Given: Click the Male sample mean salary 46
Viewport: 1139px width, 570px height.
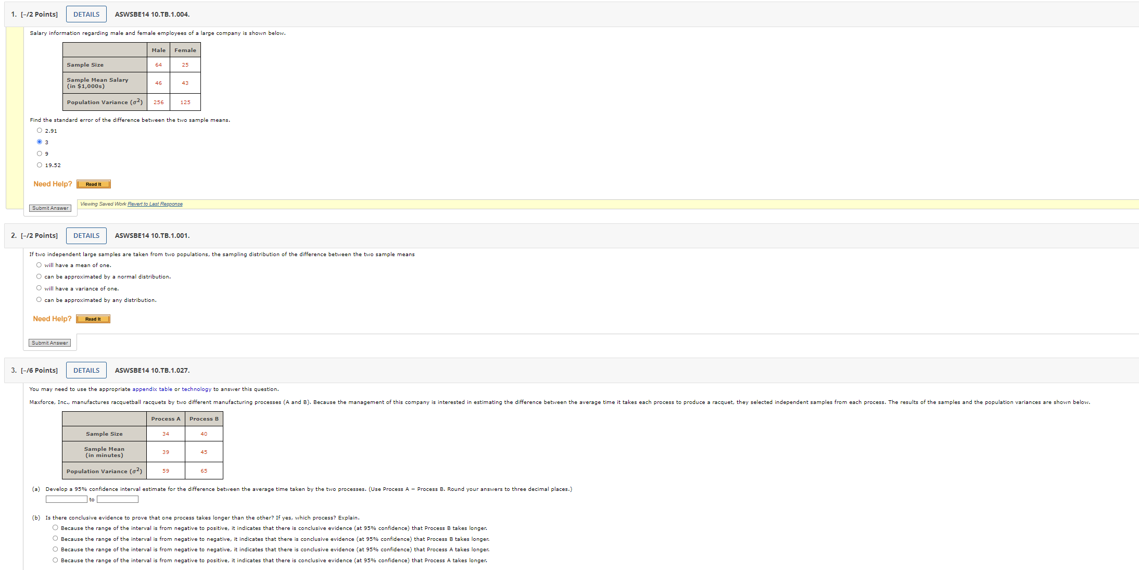Looking at the screenshot, I should tap(159, 83).
